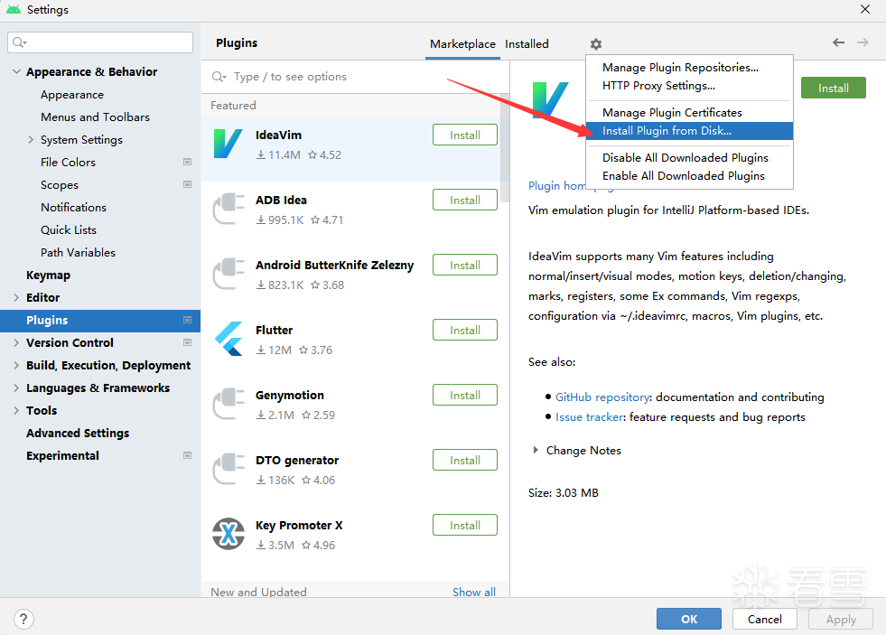Open Advanced Settings page

tap(78, 434)
